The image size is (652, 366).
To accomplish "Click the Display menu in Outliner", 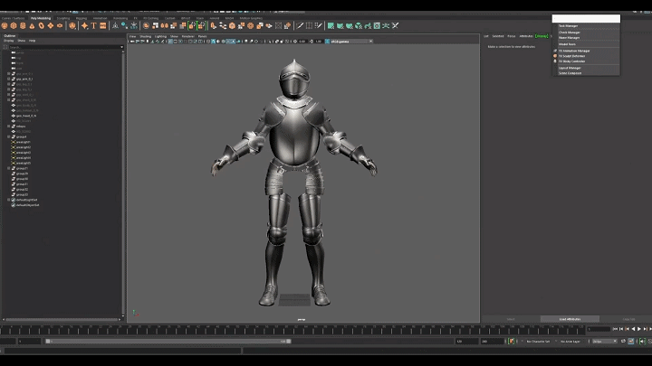I will (x=8, y=41).
